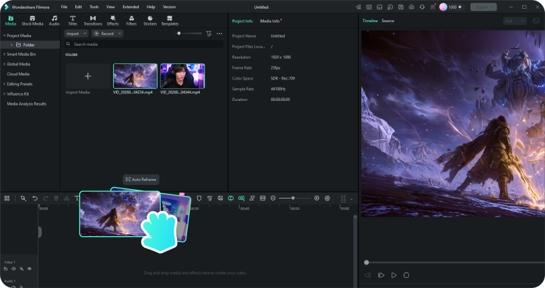The height and width of the screenshot is (288, 545).
Task: Click the marker shield icon in timeline toolbar
Action: 199,198
